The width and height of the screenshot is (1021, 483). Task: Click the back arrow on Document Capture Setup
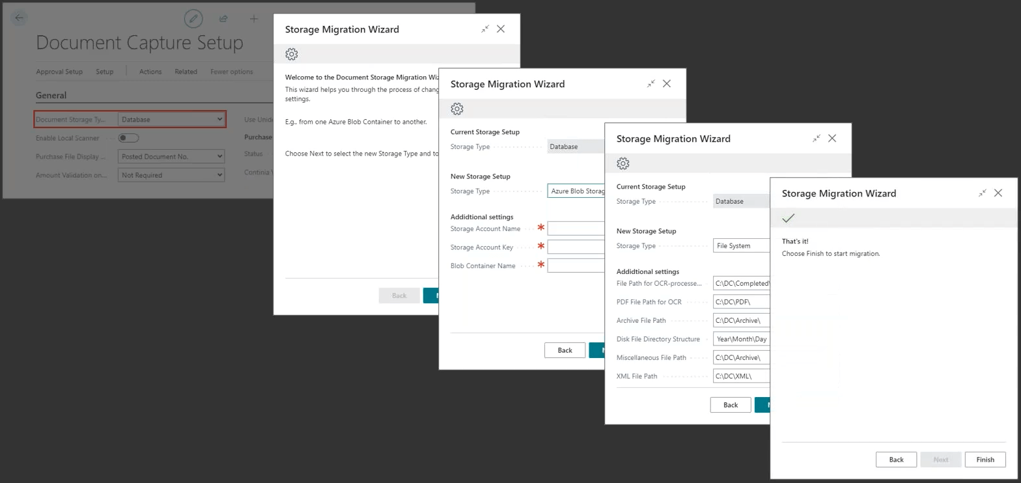[19, 18]
